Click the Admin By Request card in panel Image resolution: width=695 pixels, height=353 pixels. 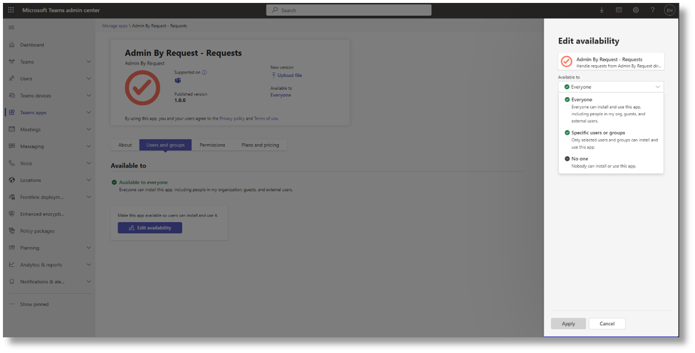pos(611,62)
